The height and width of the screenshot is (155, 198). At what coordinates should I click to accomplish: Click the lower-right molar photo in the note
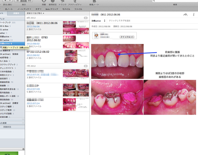[x=170, y=97]
